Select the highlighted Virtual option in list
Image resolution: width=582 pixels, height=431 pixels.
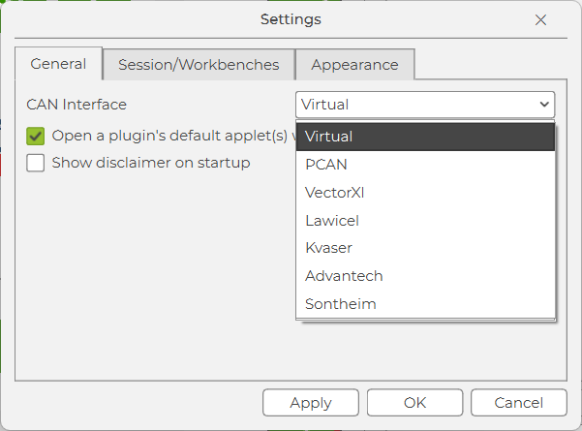tap(425, 137)
